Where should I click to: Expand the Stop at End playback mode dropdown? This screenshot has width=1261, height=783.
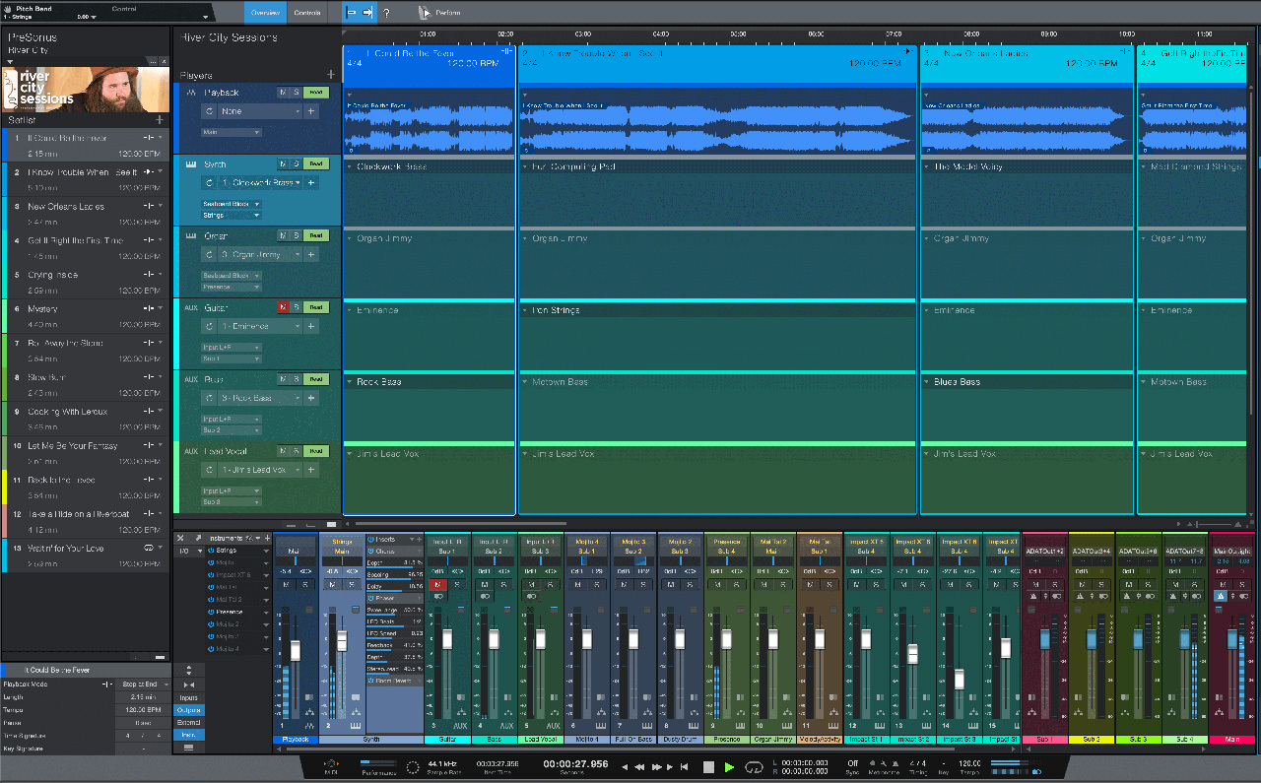[x=143, y=684]
